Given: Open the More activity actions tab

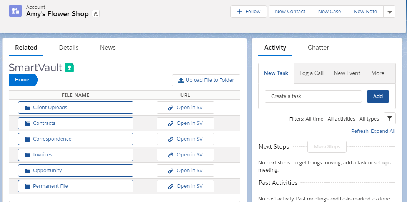Looking at the screenshot, I should (378, 73).
